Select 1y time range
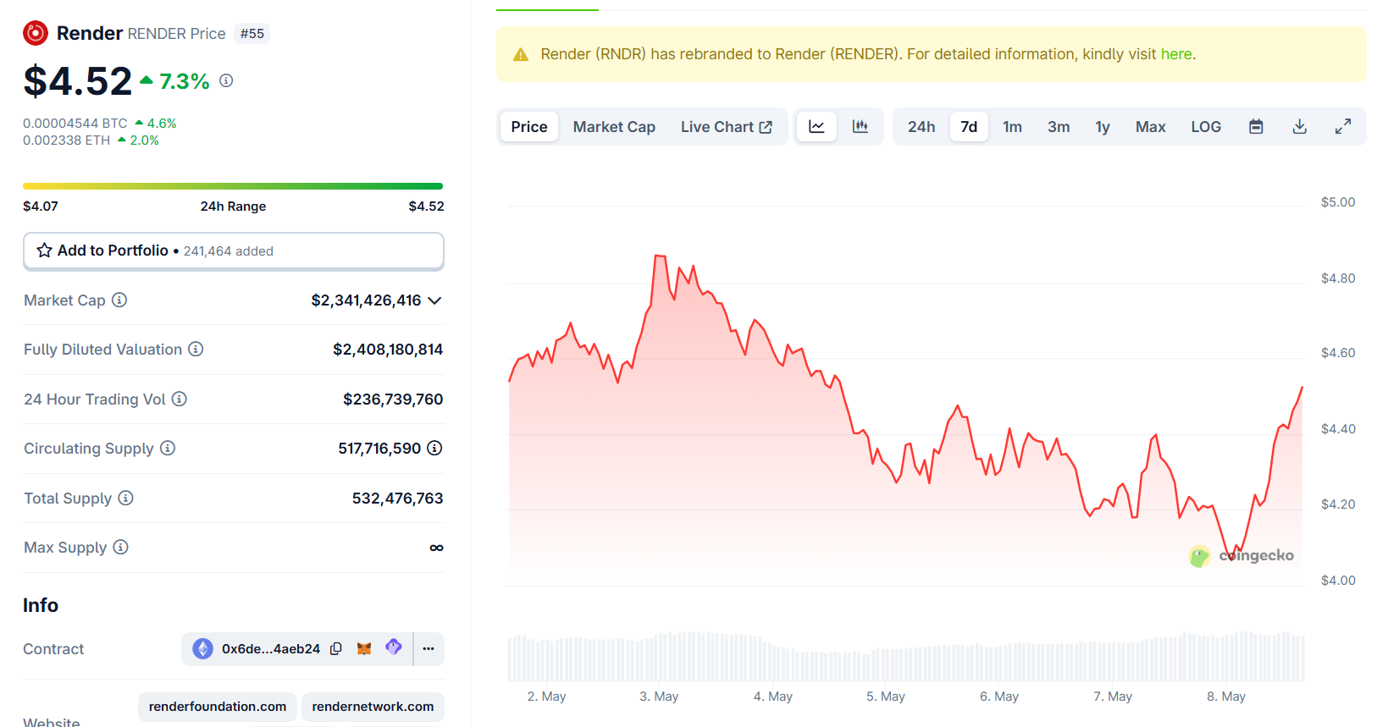This screenshot has width=1388, height=727. (1103, 126)
